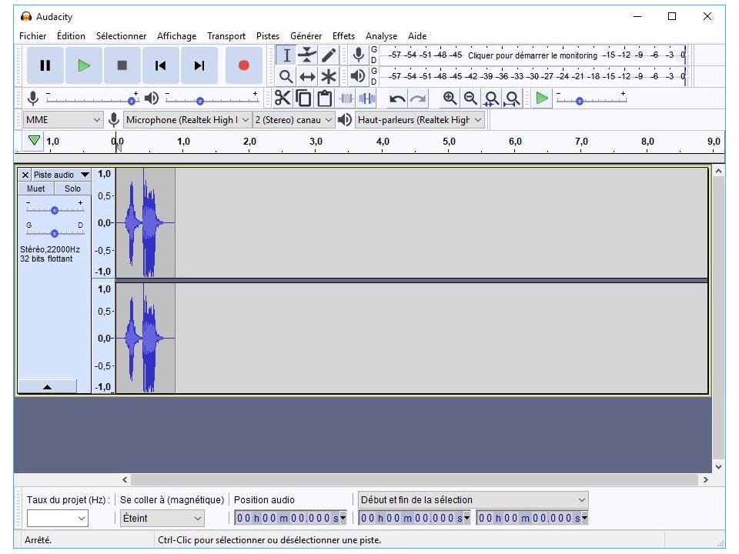Select the Envelope tool
The image size is (739, 554).
pyautogui.click(x=307, y=55)
